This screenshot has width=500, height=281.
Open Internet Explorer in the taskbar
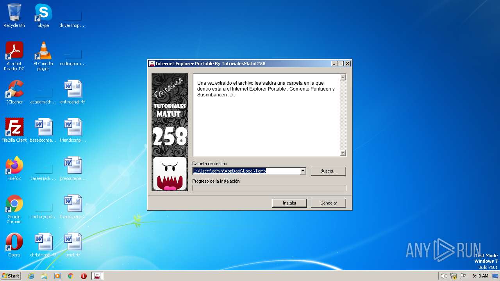click(x=31, y=276)
